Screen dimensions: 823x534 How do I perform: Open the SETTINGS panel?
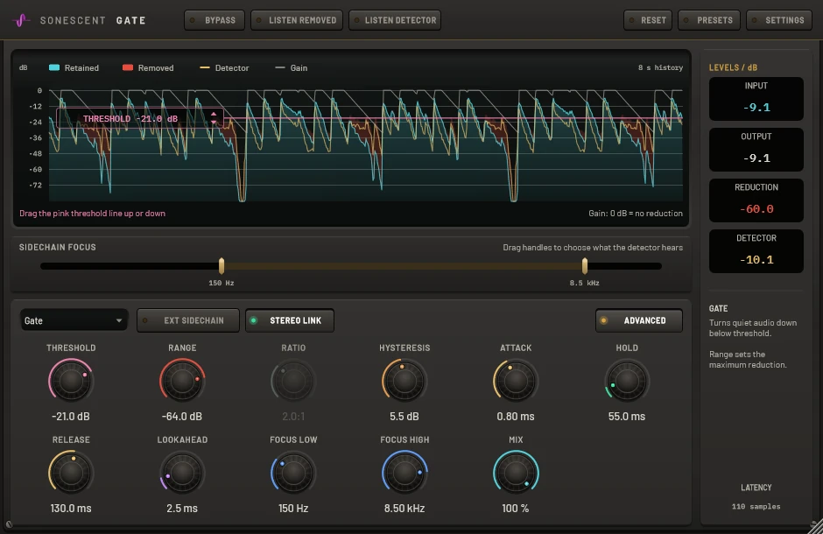point(779,20)
